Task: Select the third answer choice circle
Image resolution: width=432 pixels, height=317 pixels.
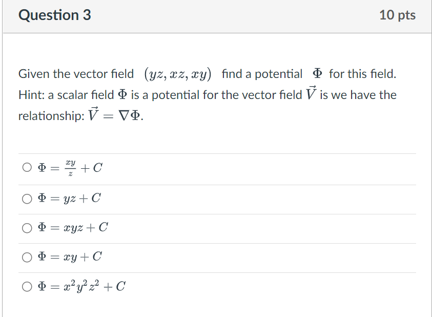Action: click(27, 228)
